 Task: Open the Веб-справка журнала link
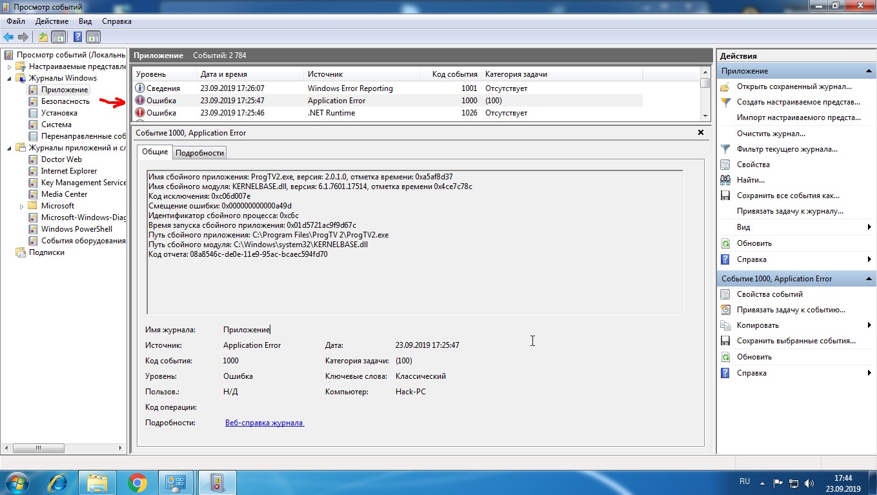(x=264, y=423)
